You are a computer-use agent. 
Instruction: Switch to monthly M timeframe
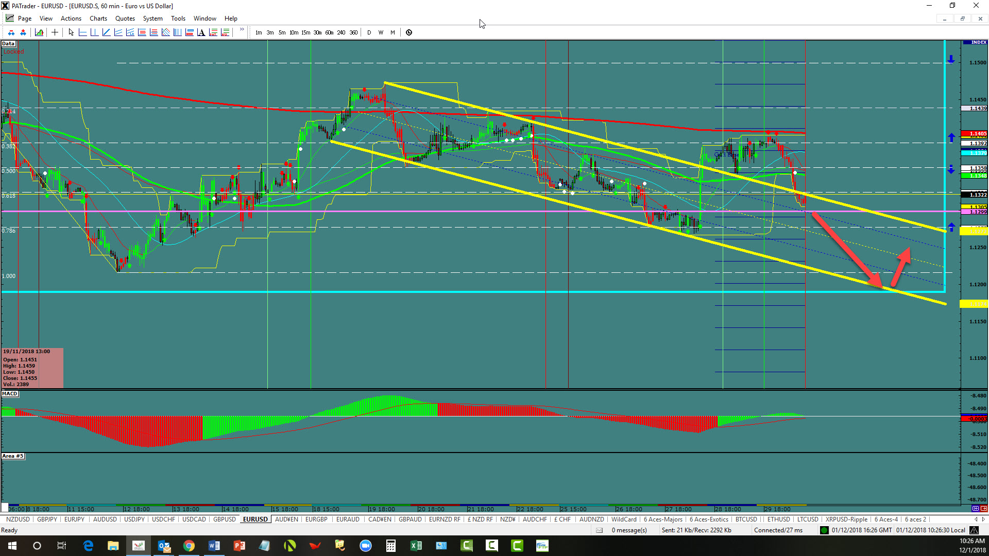(x=393, y=32)
